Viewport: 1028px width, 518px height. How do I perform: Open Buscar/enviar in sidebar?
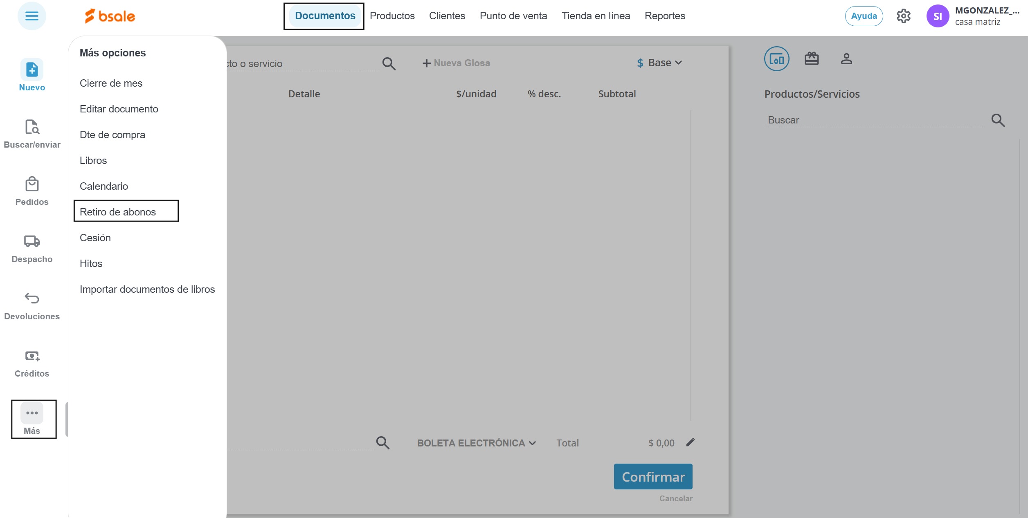tap(32, 128)
